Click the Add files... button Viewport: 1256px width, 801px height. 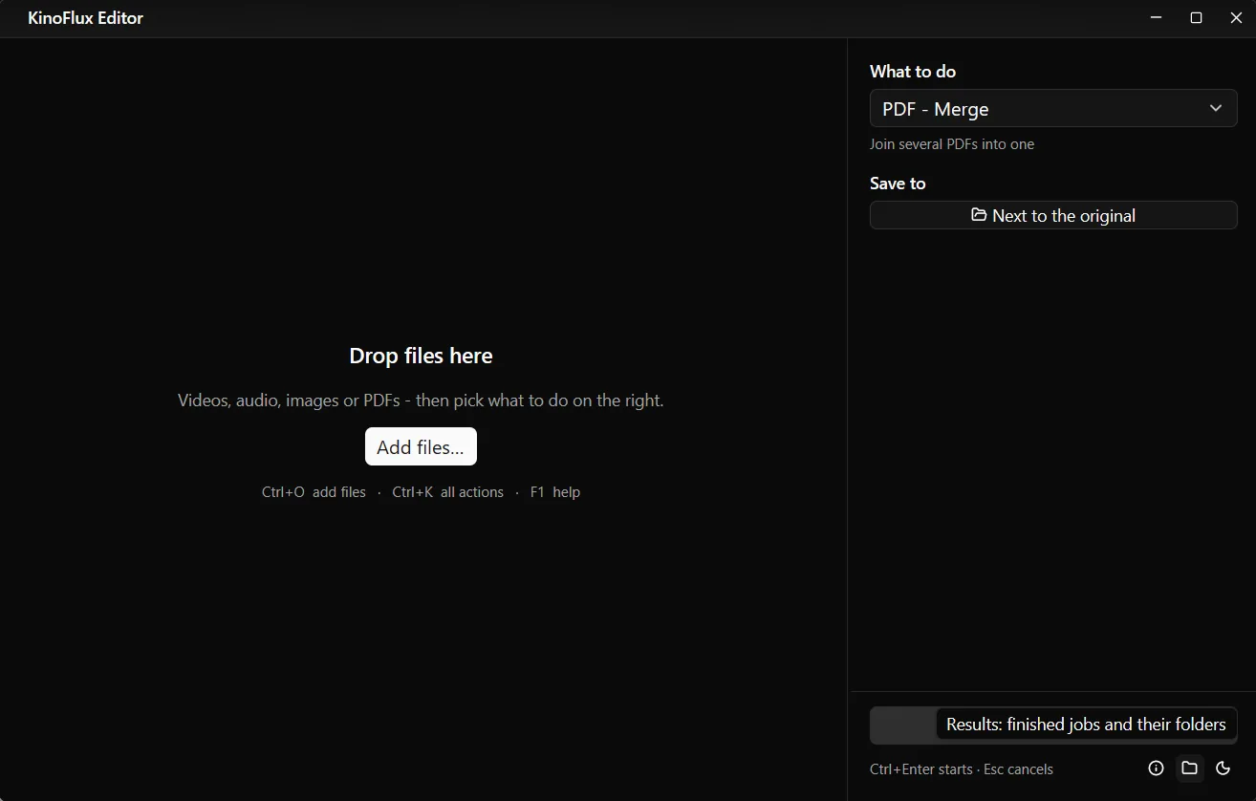click(x=421, y=446)
